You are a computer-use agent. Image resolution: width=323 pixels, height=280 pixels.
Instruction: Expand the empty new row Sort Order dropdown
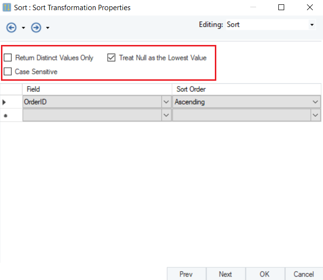click(x=316, y=115)
